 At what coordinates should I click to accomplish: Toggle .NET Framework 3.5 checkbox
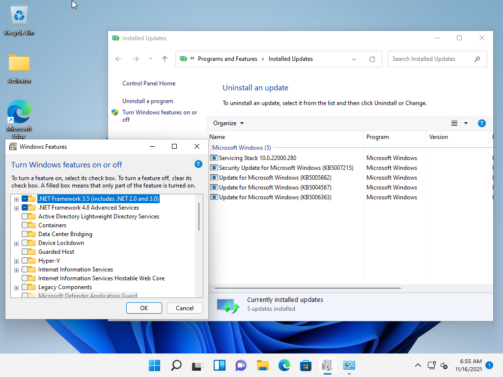(25, 199)
